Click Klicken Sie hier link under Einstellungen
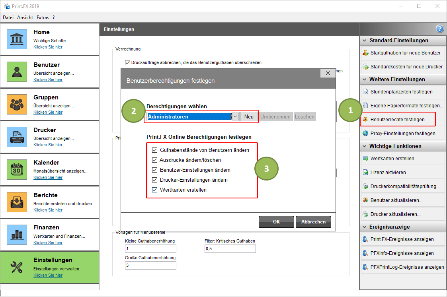 pos(48,276)
